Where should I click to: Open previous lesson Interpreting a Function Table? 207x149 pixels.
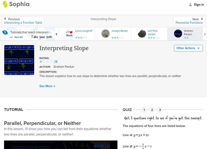[23, 21]
